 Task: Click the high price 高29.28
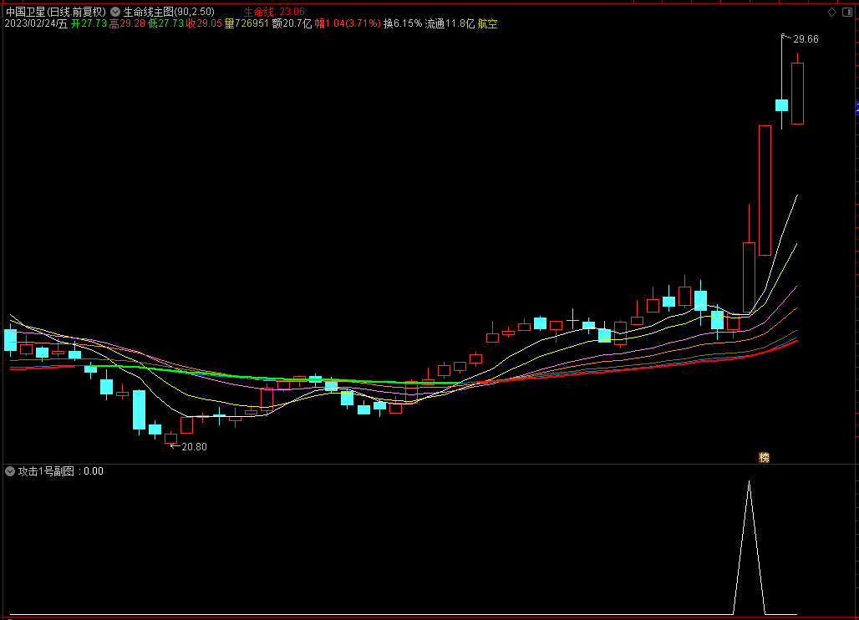(x=127, y=23)
